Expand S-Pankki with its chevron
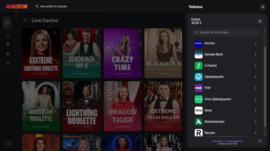Screen dimensions: 270x151 (255, 66)
